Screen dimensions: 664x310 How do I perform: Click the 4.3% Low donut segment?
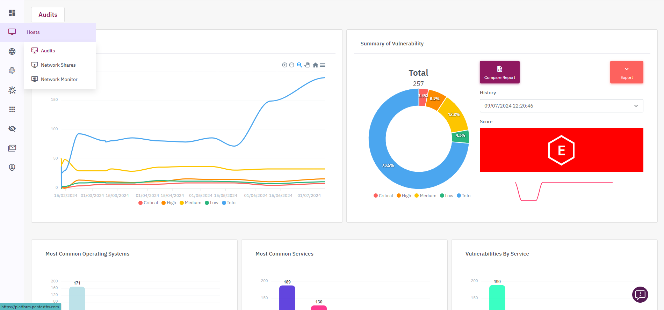click(x=460, y=135)
